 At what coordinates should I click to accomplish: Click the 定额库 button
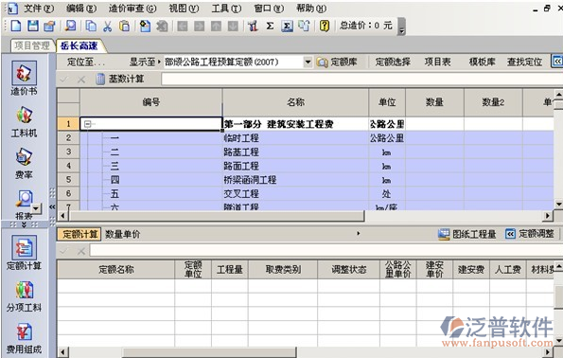coord(337,62)
